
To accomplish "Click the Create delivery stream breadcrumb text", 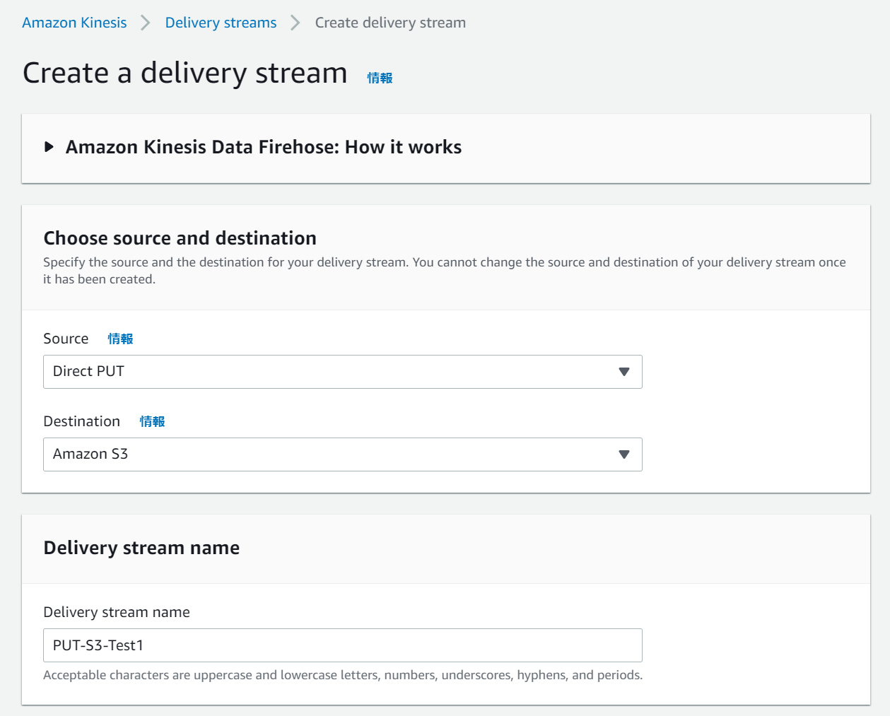I will (390, 23).
